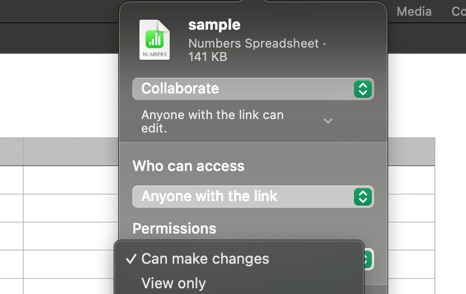Click the Numbers spreadsheet file icon
The image size is (466, 294).
click(154, 39)
